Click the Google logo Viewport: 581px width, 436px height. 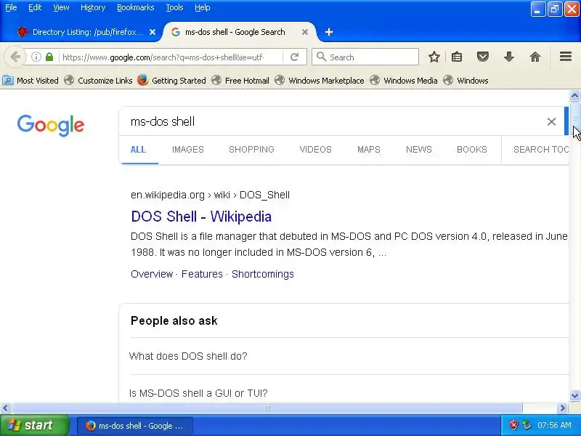point(51,125)
